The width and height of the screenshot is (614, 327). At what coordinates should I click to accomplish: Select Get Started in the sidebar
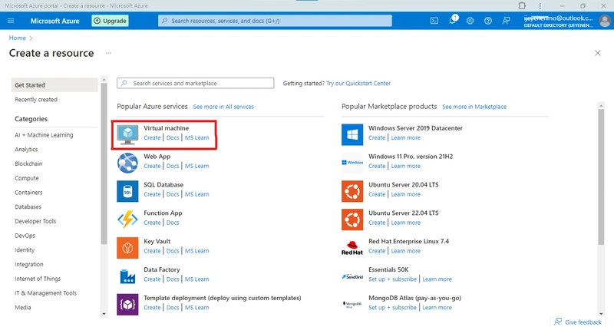pyautogui.click(x=54, y=85)
